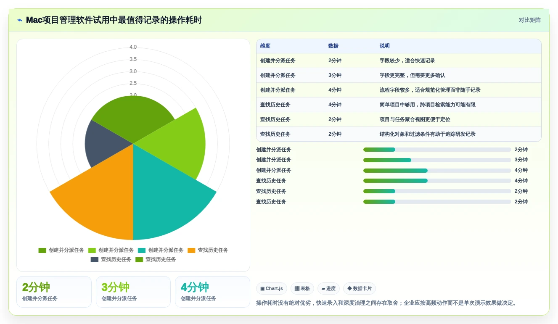Open the teal 4分钟 stat card
This screenshot has height=324, width=558.
tap(212, 292)
